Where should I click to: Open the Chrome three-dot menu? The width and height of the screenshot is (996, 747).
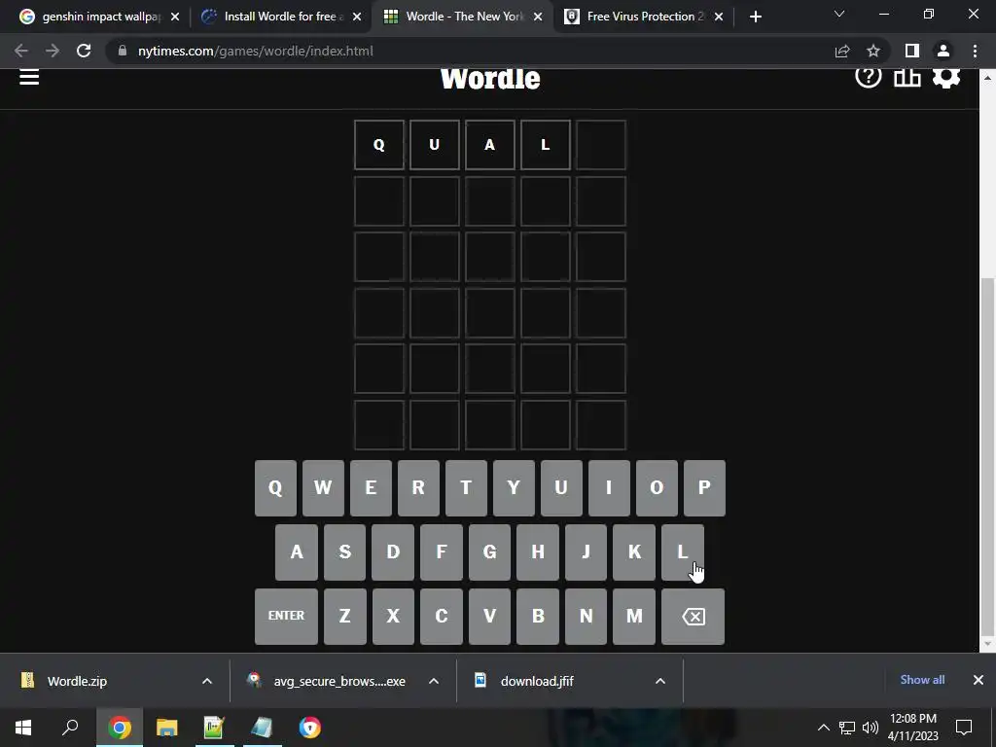click(x=975, y=51)
